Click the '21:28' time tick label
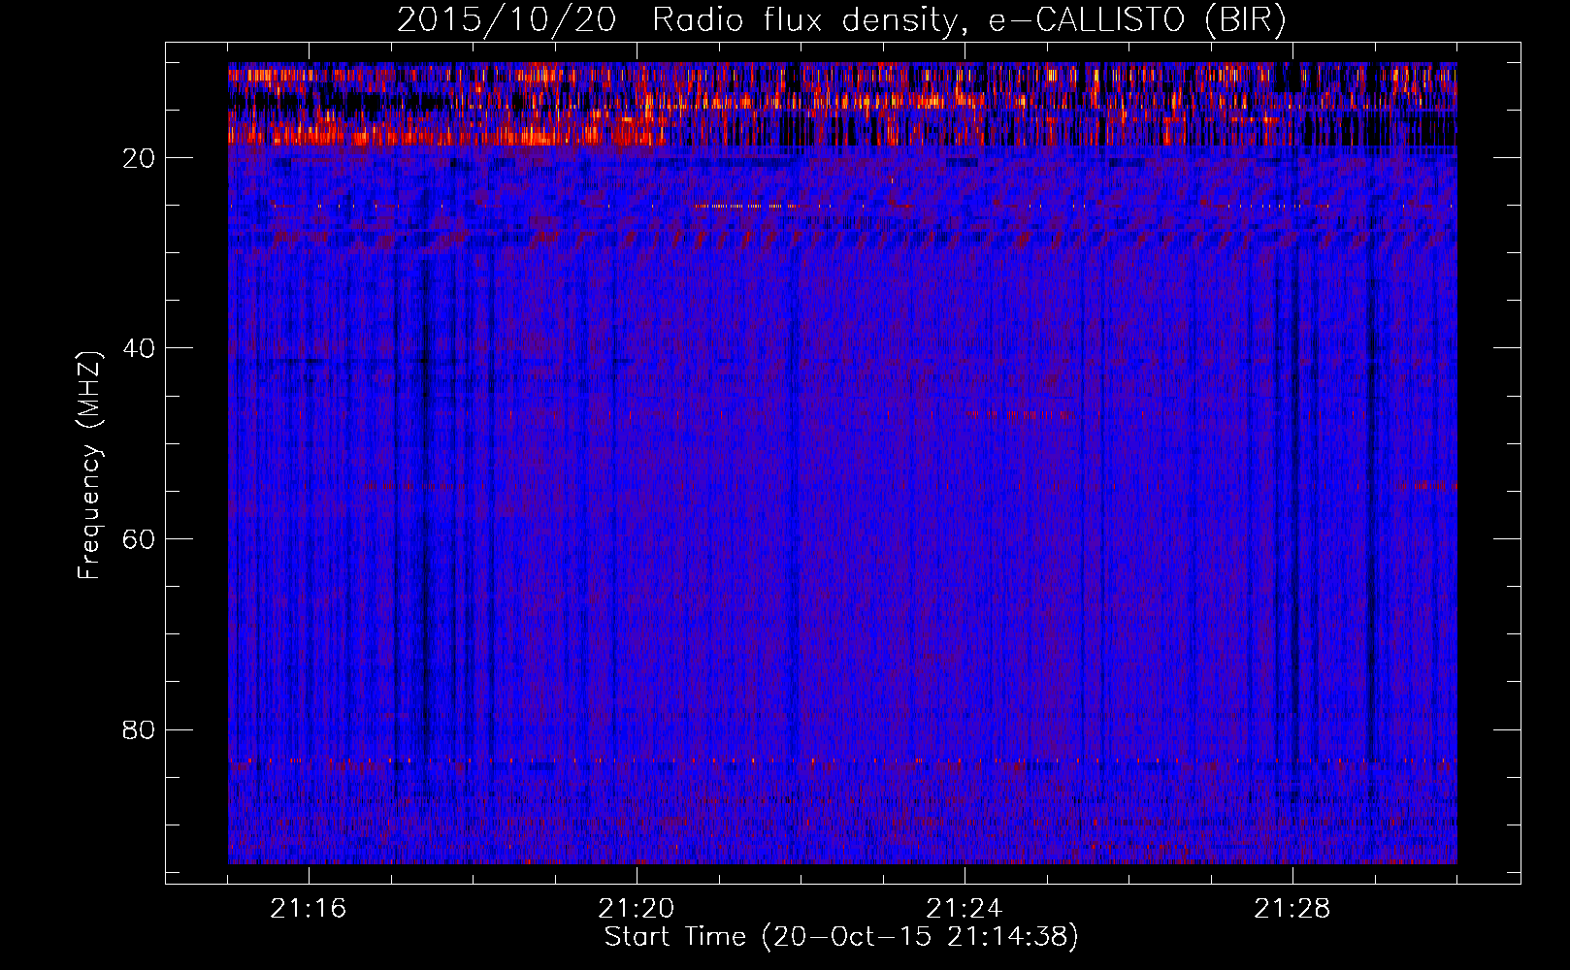The image size is (1570, 970). (1292, 909)
